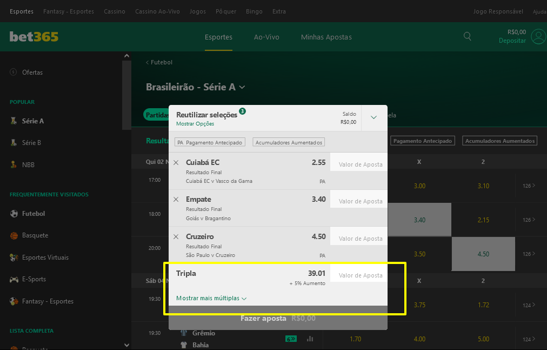547x350 pixels.
Task: Open the Extra top menu item
Action: [x=279, y=11]
